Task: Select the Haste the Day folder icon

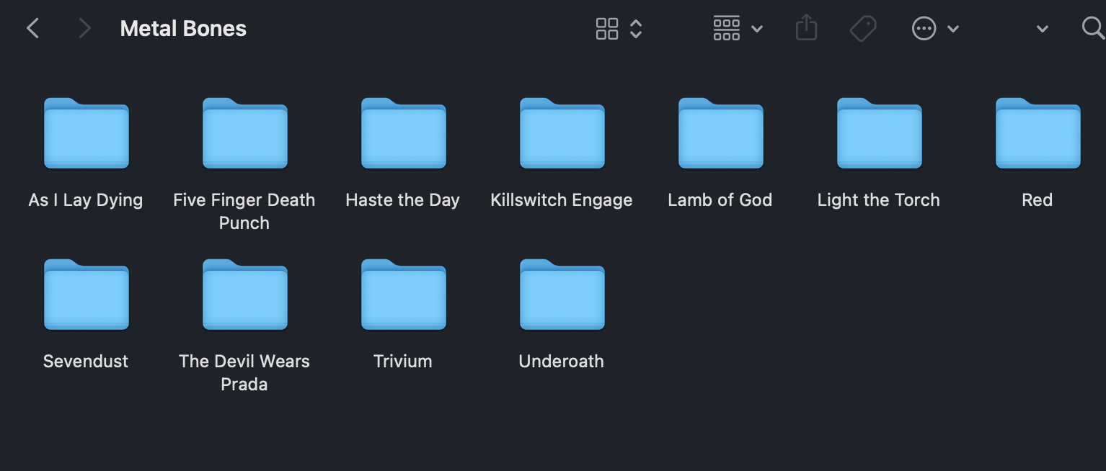Action: coord(404,133)
